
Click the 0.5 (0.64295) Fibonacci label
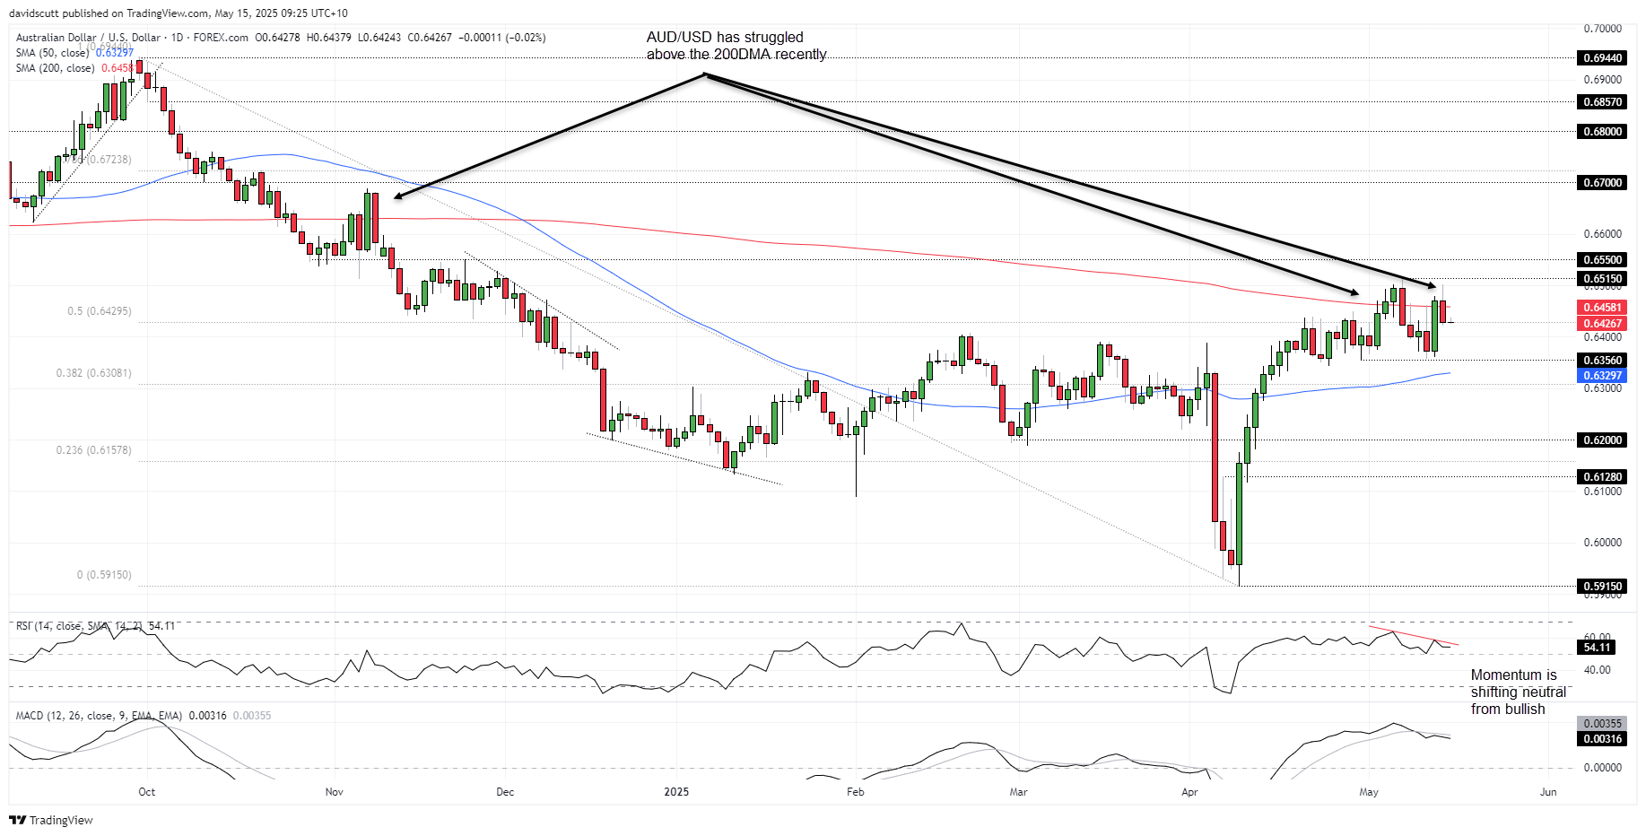click(100, 311)
